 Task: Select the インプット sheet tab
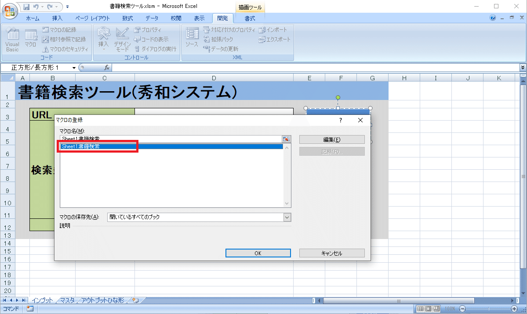click(42, 300)
